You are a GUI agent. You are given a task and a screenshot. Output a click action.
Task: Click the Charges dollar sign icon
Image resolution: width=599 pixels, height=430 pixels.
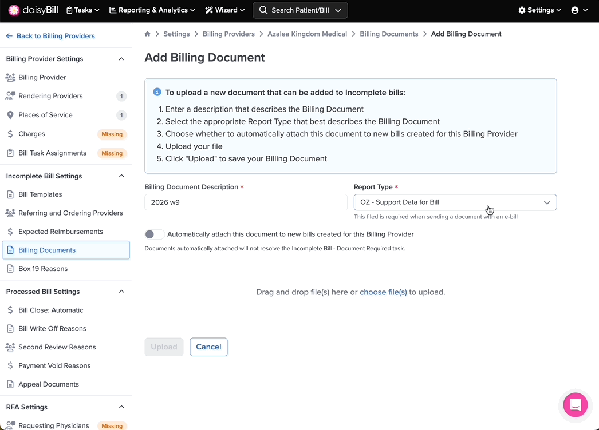click(x=10, y=134)
